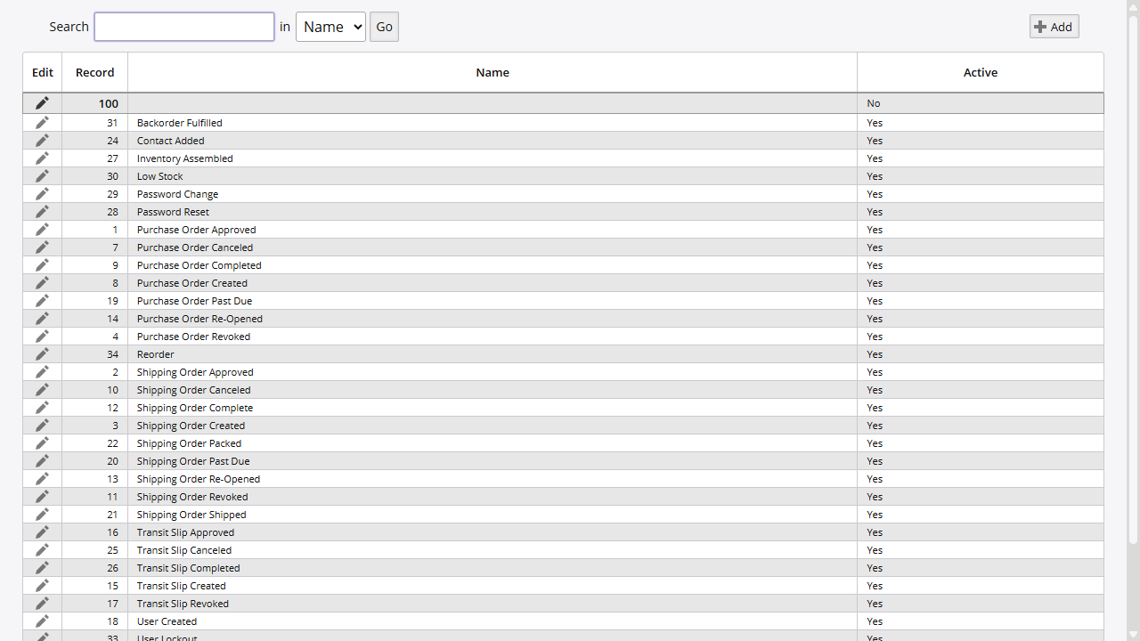Edit the Shipping Order Packed record
This screenshot has width=1140, height=641.
pos(42,443)
